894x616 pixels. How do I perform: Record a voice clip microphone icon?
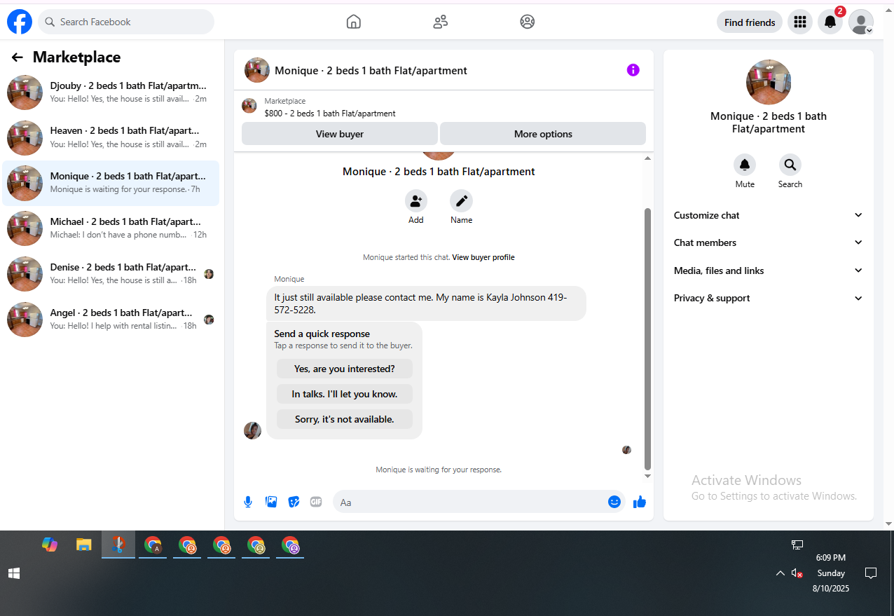tap(248, 502)
